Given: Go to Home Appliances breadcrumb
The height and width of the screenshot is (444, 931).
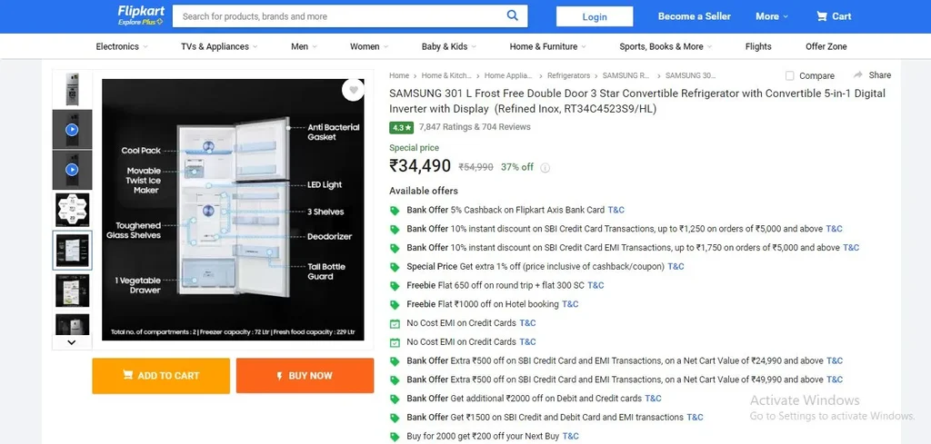Looking at the screenshot, I should [x=508, y=75].
